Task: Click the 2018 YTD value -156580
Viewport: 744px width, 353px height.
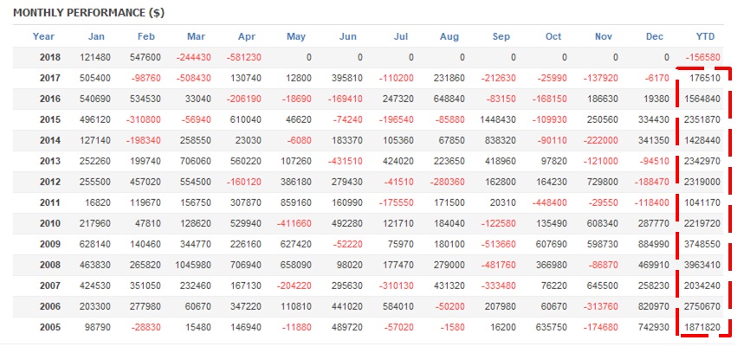Action: click(702, 57)
